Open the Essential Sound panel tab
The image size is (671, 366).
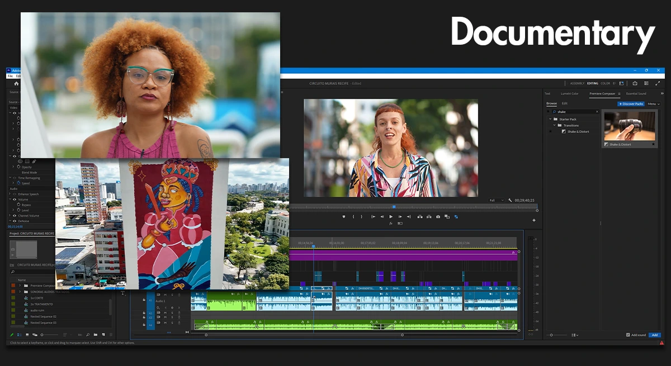(636, 93)
